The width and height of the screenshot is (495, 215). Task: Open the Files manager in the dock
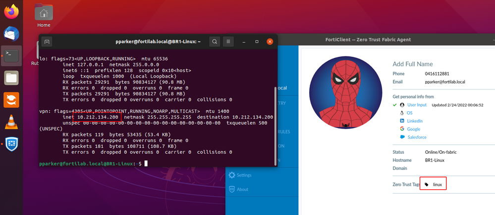[12, 78]
